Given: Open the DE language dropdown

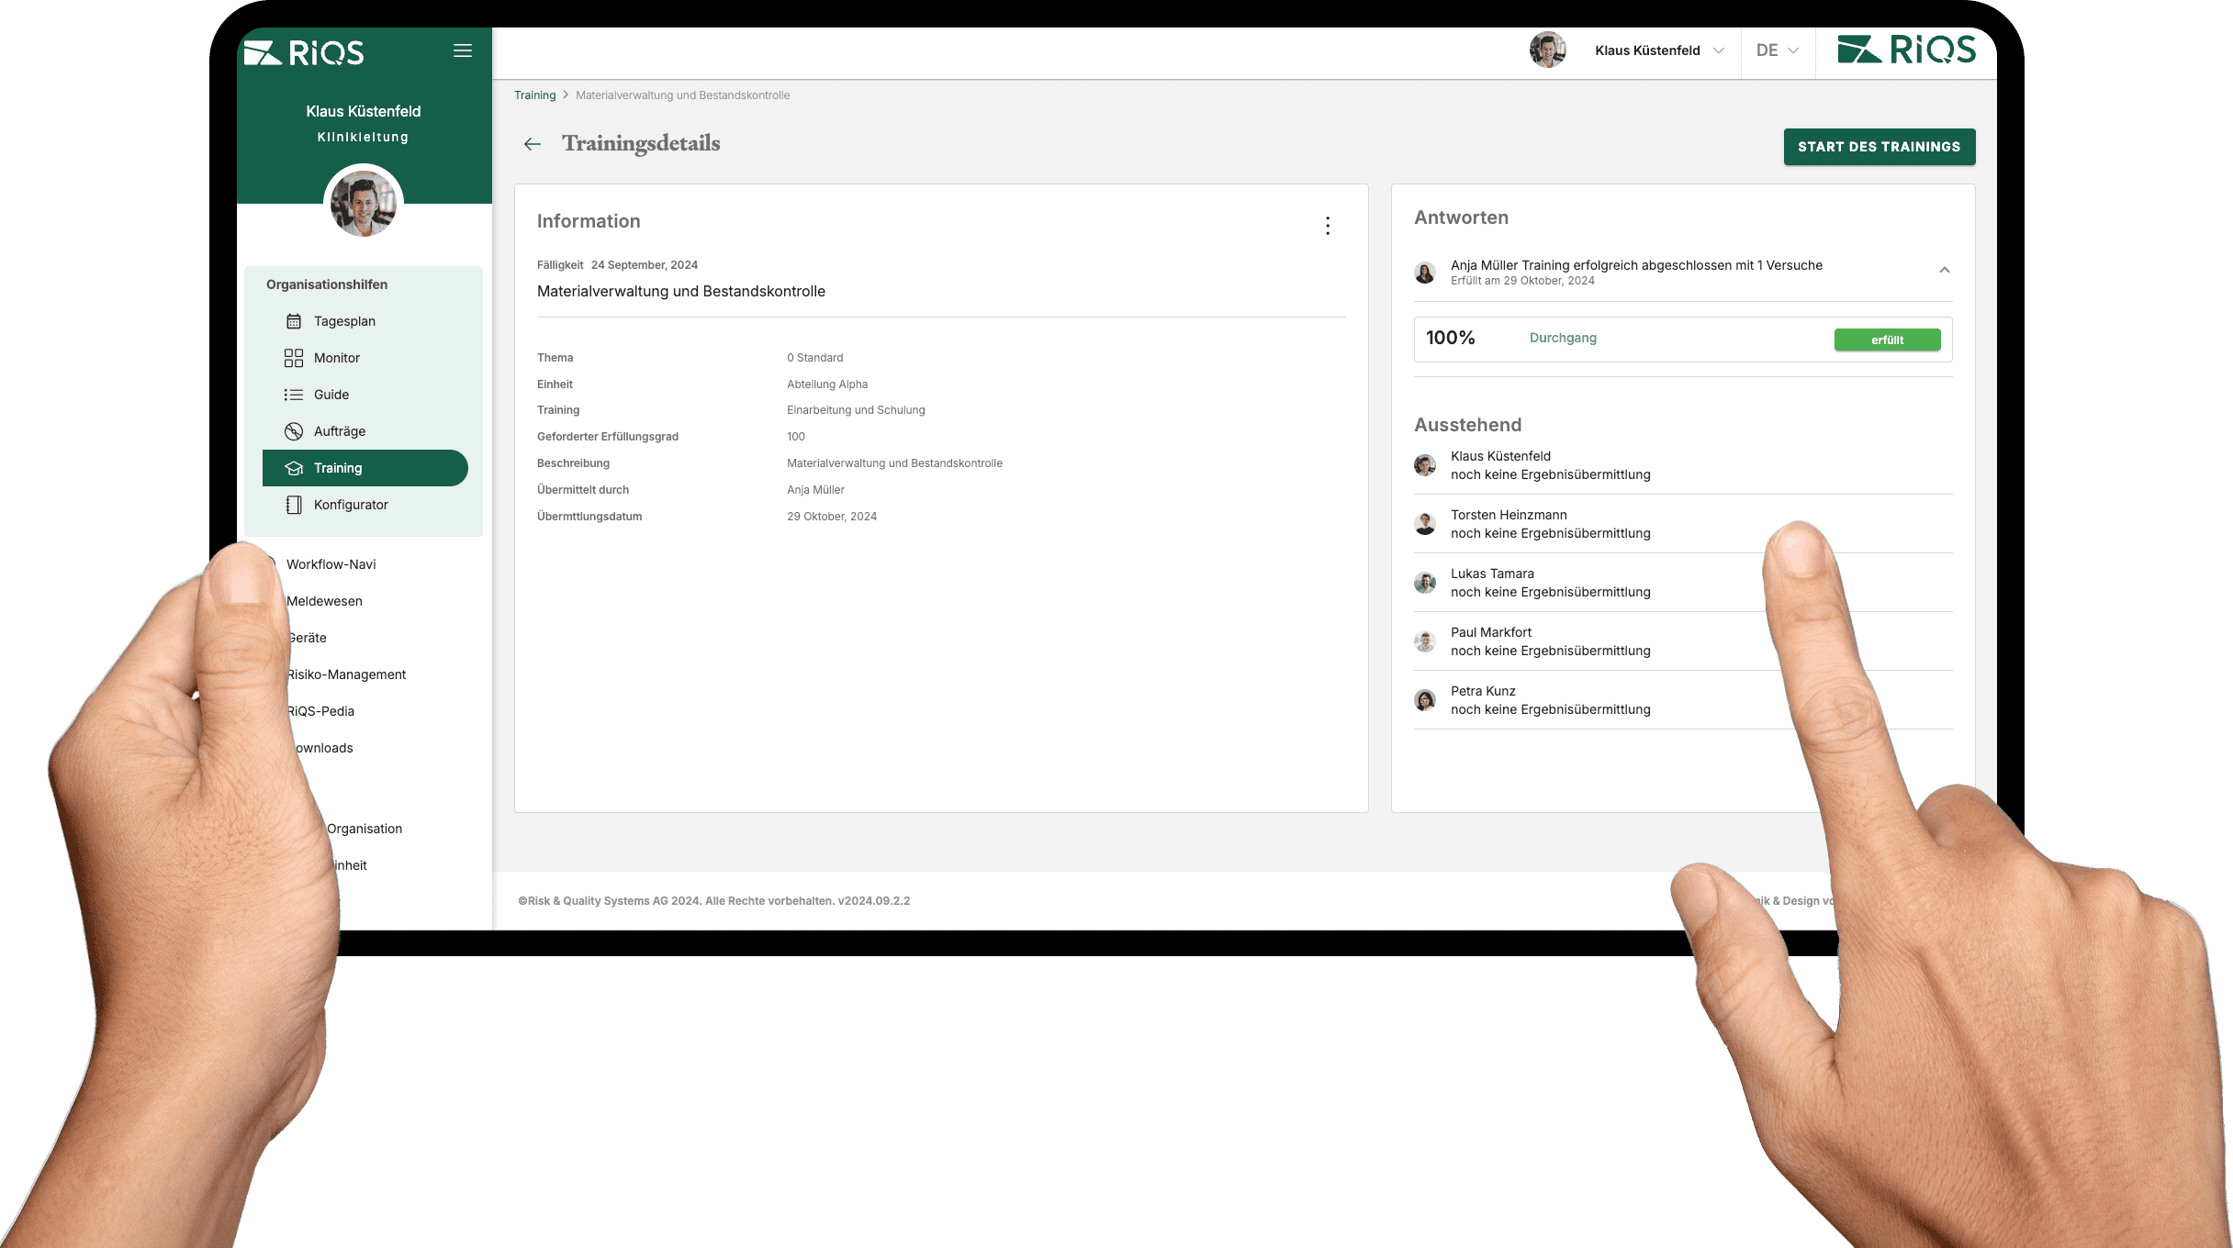Looking at the screenshot, I should click(1777, 50).
